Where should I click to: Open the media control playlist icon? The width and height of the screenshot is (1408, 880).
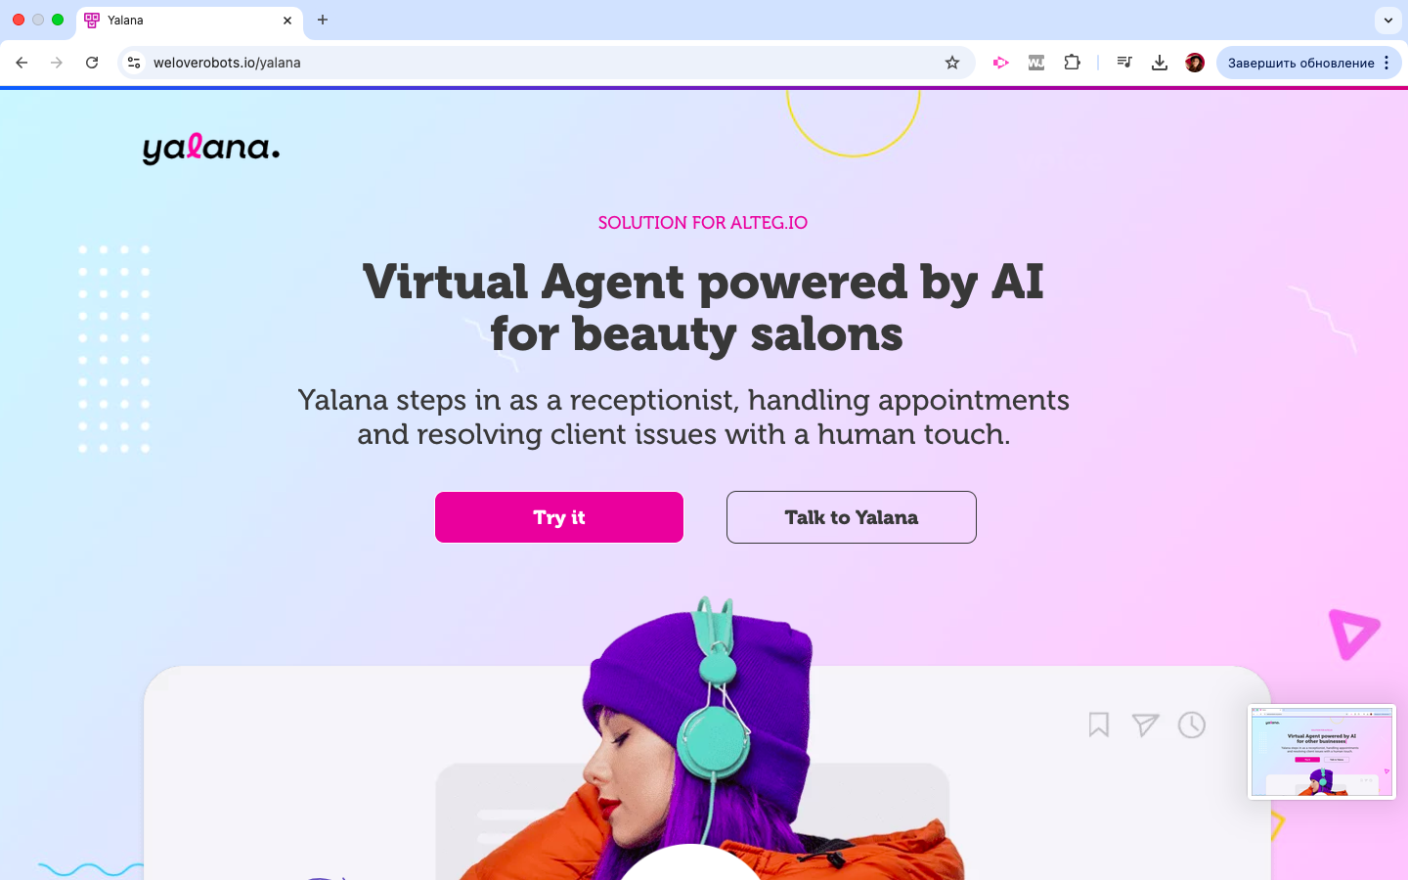[1124, 63]
